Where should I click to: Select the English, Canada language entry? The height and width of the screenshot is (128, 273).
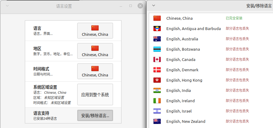click(181, 59)
